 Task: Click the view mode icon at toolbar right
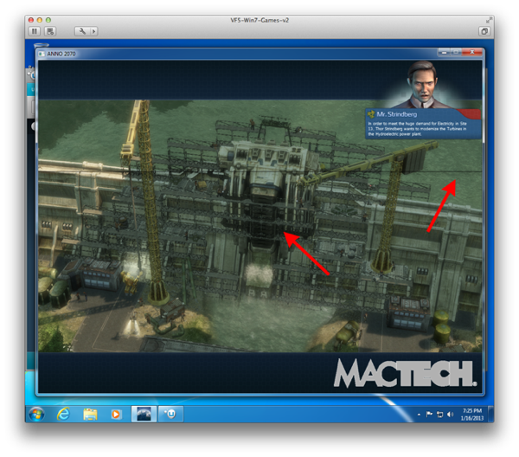[484, 30]
